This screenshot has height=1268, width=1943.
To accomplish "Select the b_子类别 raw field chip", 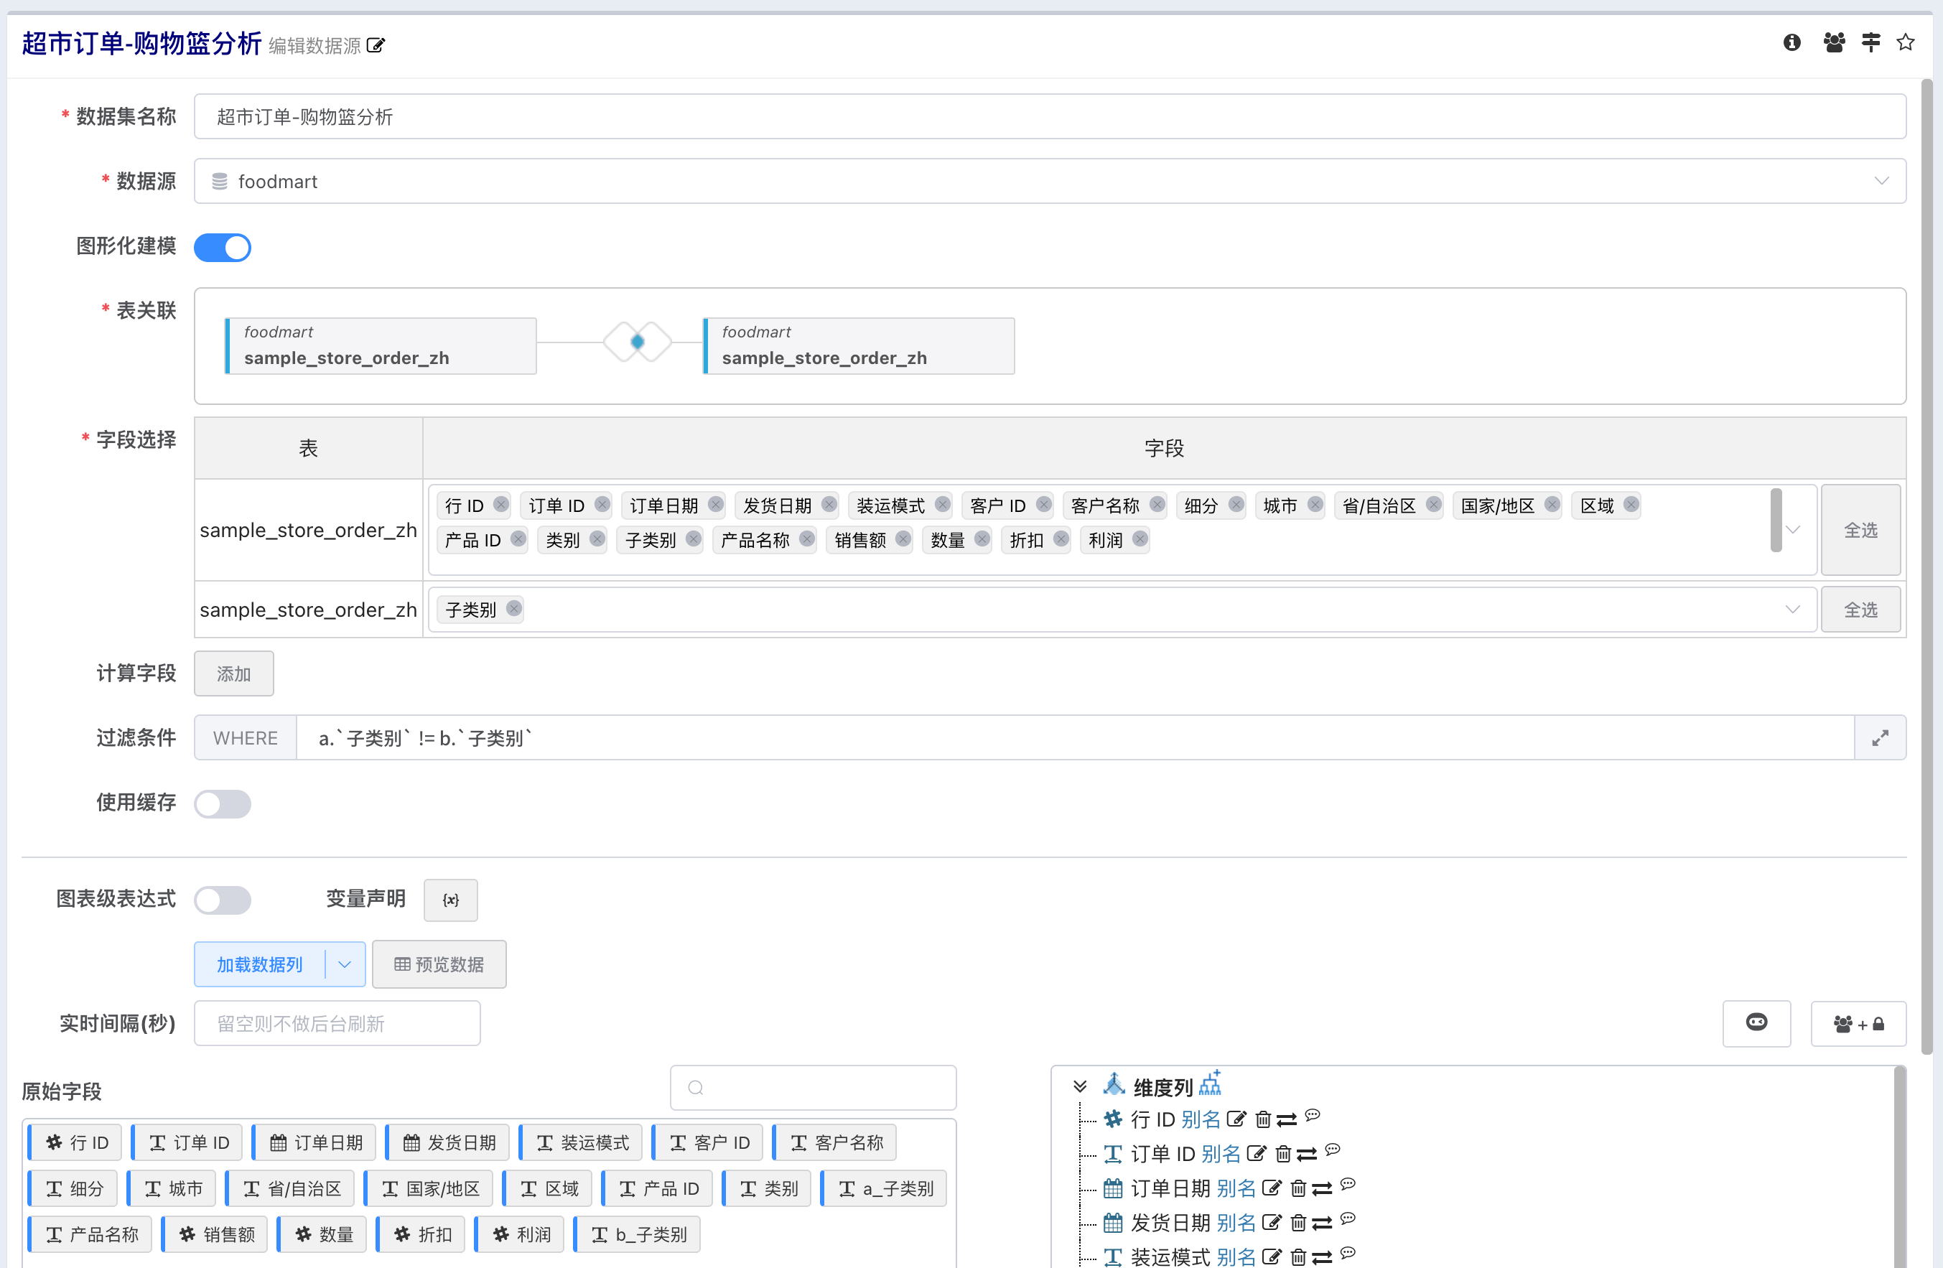I will 637,1234.
